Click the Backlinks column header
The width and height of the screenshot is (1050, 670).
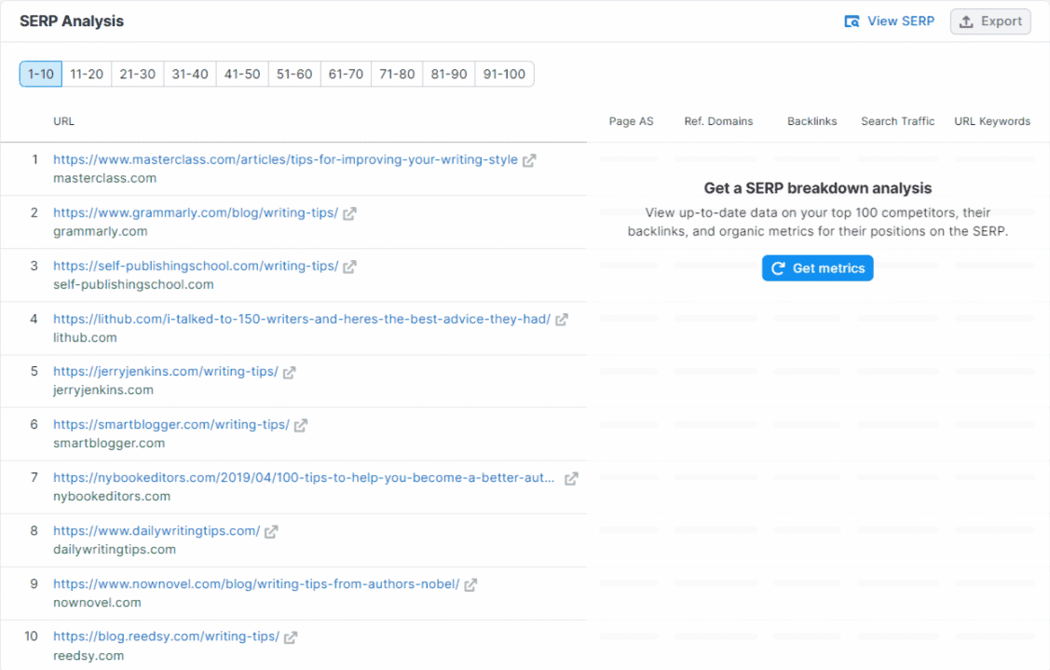pyautogui.click(x=812, y=121)
